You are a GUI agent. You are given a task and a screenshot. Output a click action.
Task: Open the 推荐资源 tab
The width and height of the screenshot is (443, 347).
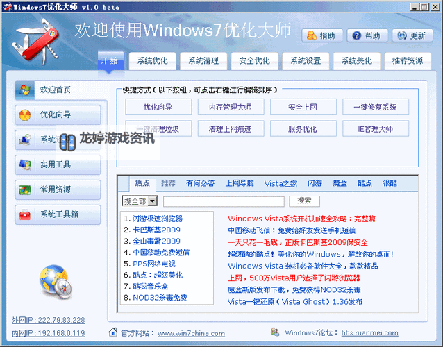click(408, 60)
